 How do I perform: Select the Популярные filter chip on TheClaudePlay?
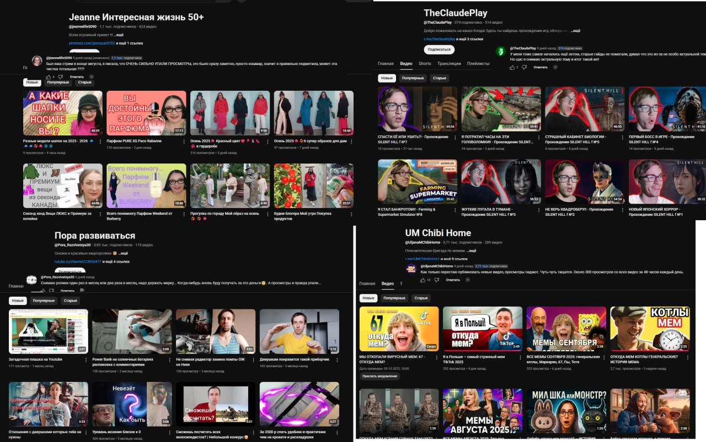(413, 78)
